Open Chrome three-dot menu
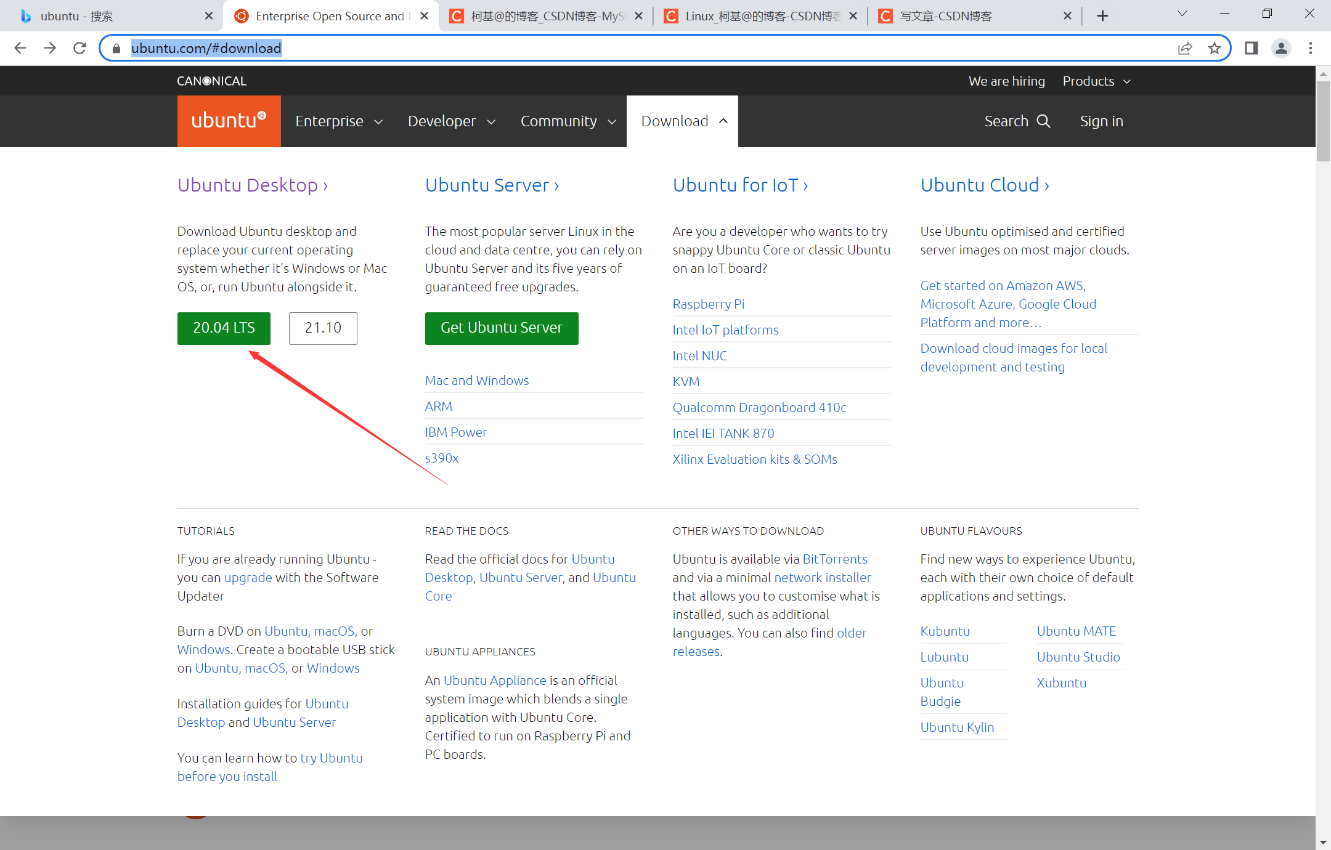The height and width of the screenshot is (850, 1331). point(1311,48)
